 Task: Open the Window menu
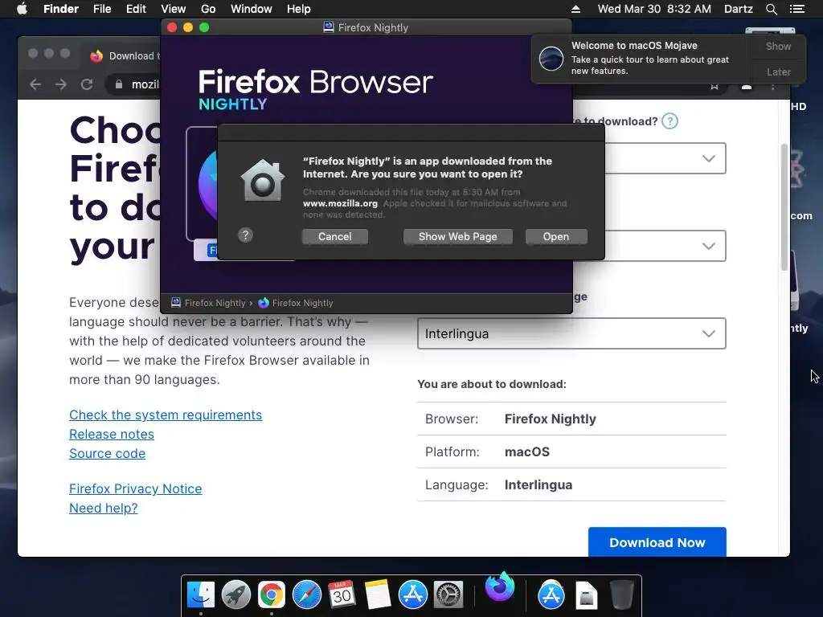pos(252,9)
